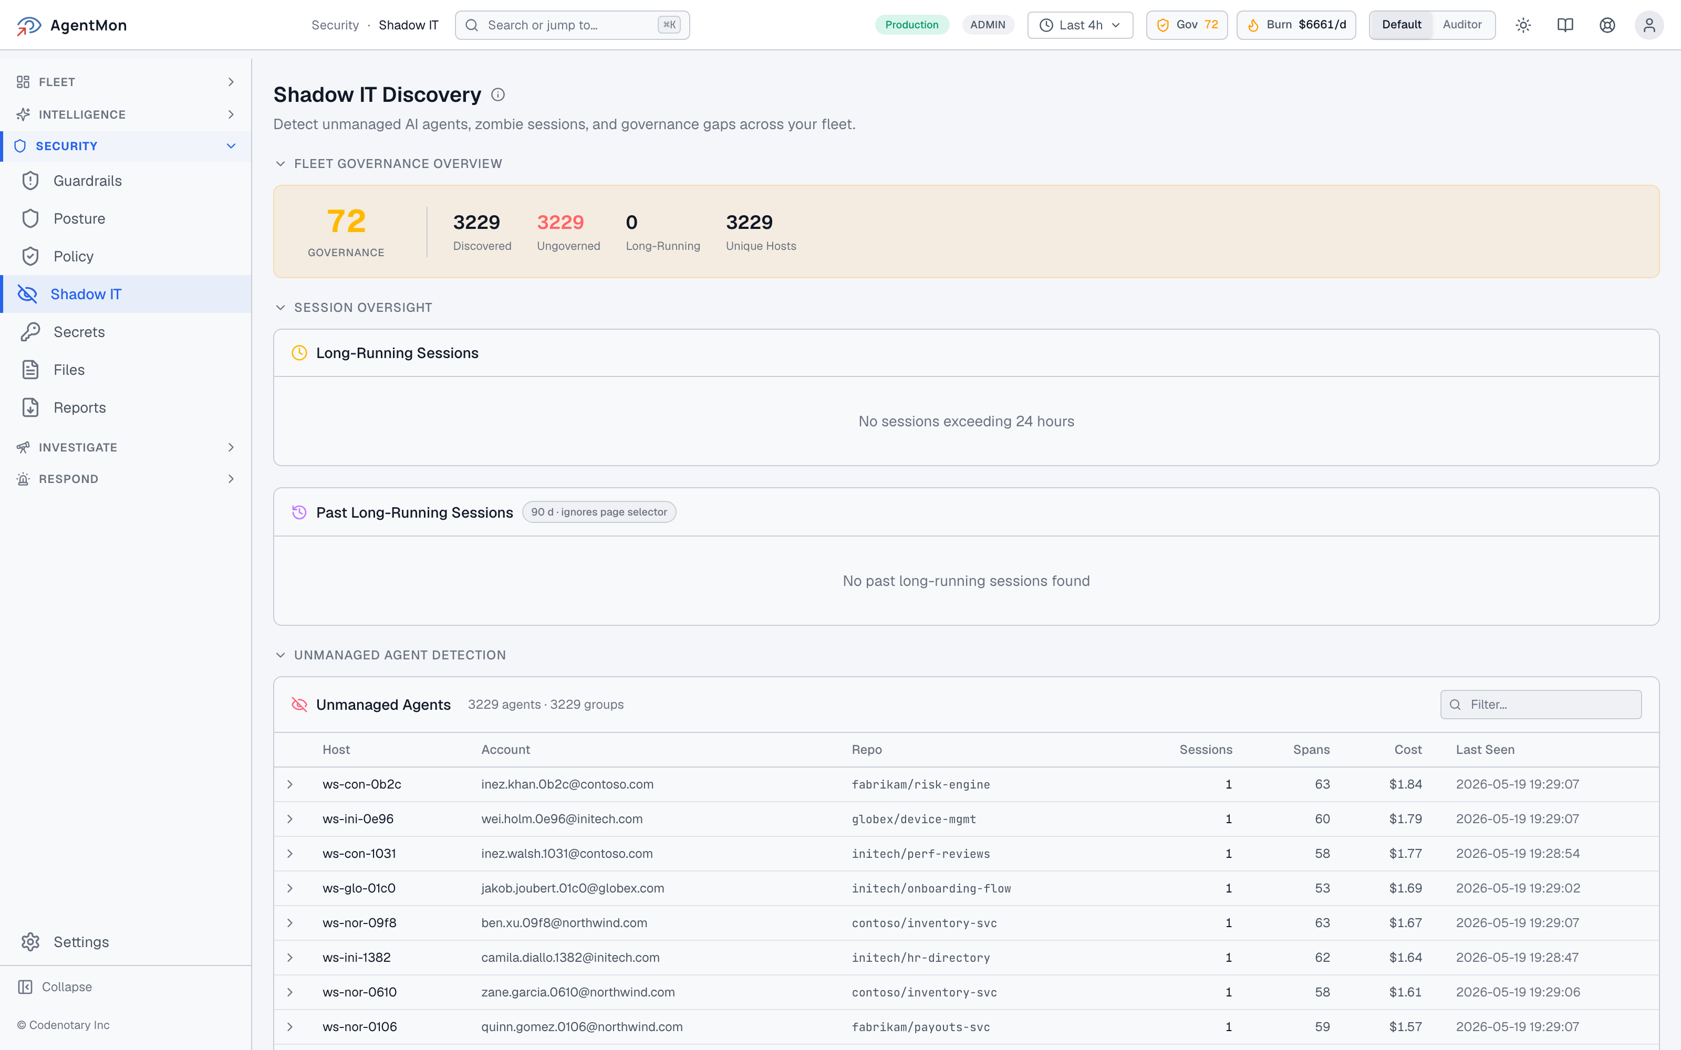Click the Reports download-file icon
The width and height of the screenshot is (1681, 1050).
click(x=30, y=407)
